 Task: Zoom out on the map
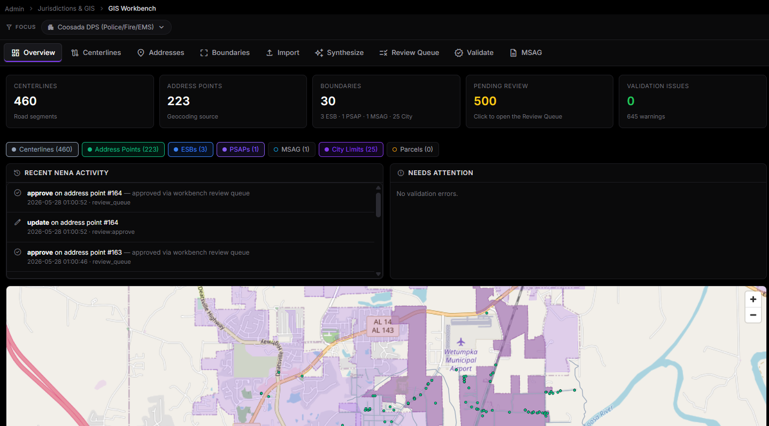[753, 315]
